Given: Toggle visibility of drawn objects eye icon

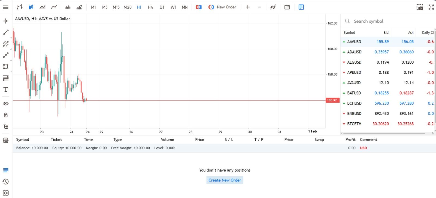Looking at the screenshot, I should (x=6, y=104).
